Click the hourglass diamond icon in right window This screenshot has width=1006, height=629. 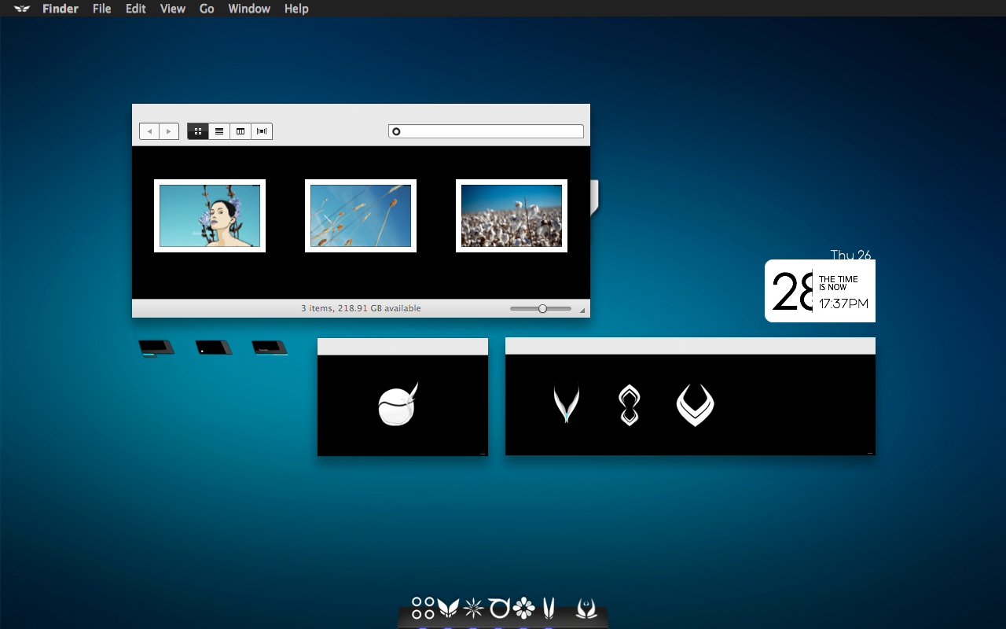pos(630,405)
